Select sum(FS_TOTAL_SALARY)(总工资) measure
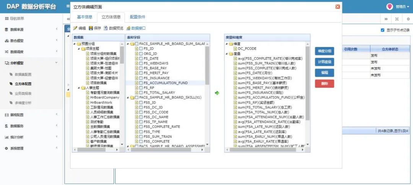Screen dimensions: 413x185 tap(265, 107)
